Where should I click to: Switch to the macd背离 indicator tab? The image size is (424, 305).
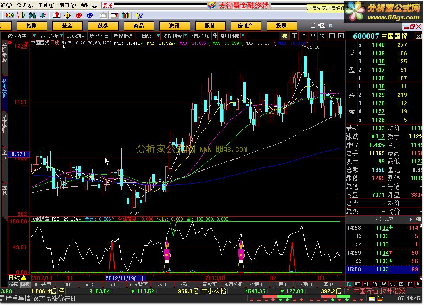click(138, 284)
